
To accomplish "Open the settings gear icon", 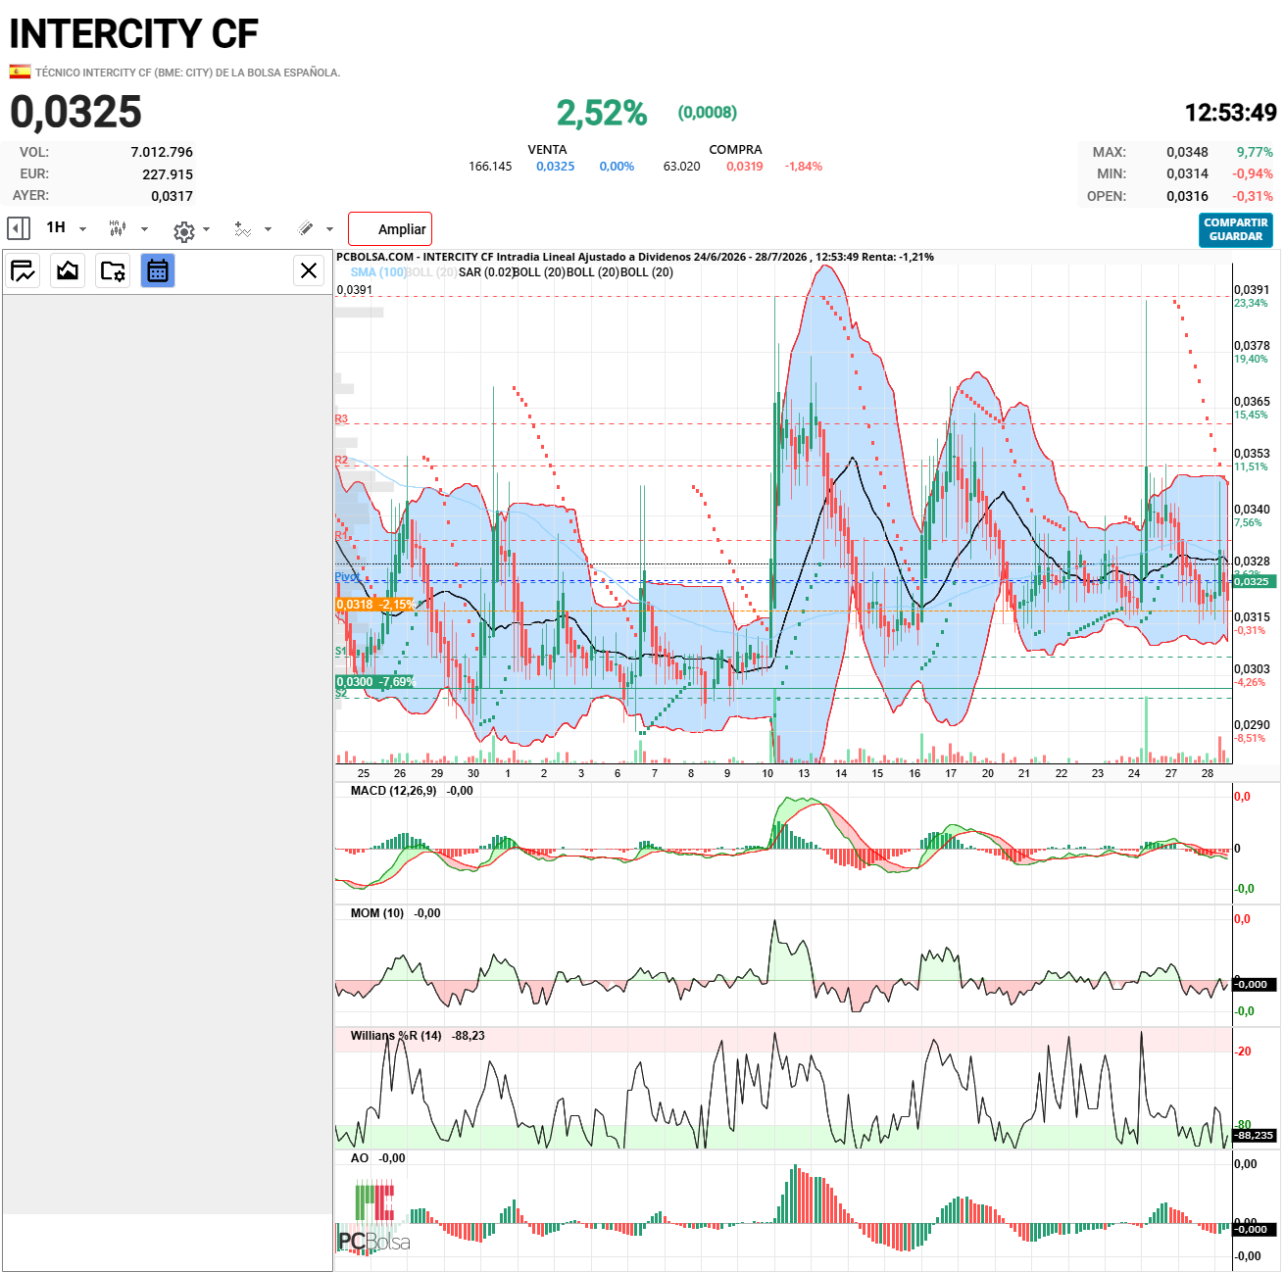I will click(x=183, y=231).
